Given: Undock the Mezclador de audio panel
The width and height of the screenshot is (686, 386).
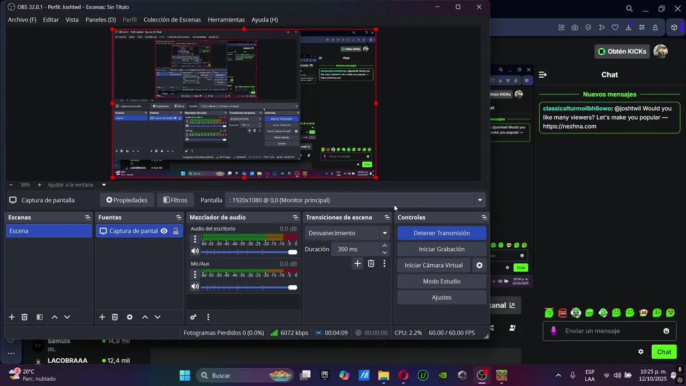Looking at the screenshot, I should (295, 218).
